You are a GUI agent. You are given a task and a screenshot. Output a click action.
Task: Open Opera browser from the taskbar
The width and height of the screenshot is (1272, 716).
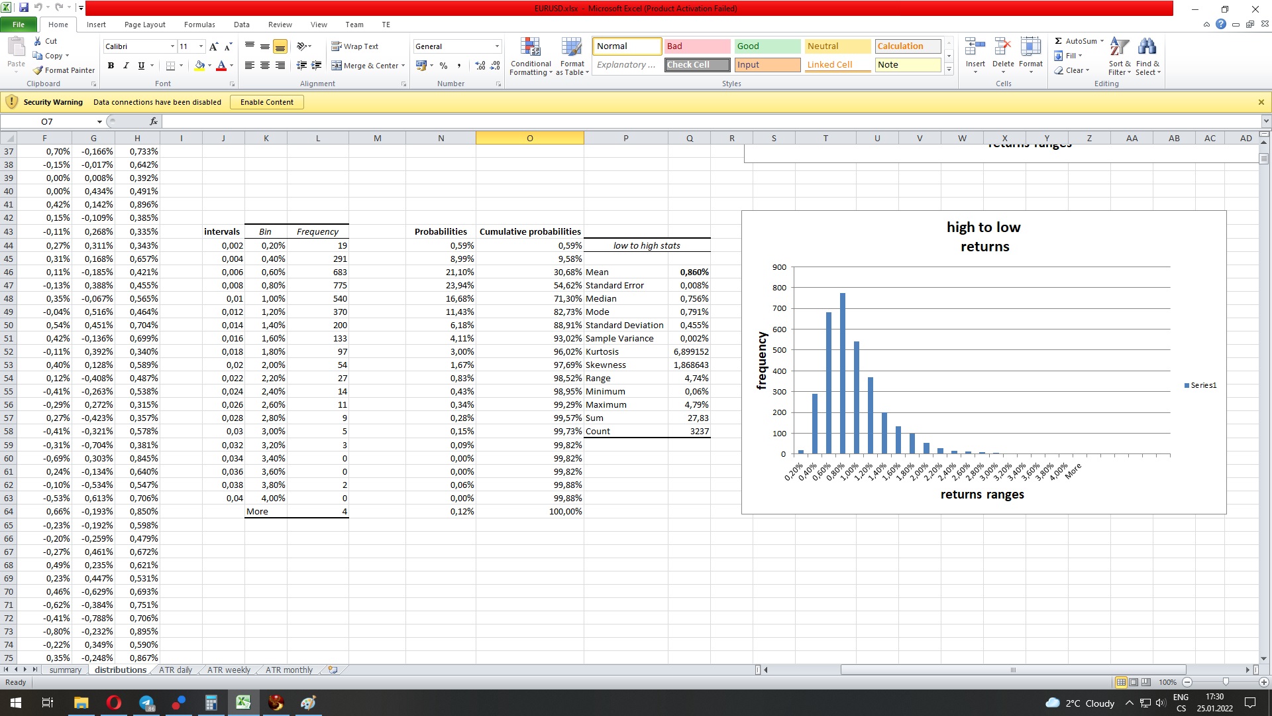[x=113, y=703]
